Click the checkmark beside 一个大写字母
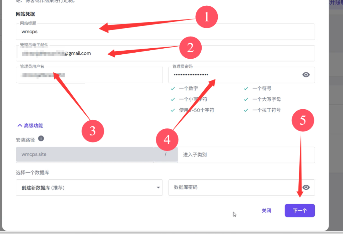 (246, 100)
